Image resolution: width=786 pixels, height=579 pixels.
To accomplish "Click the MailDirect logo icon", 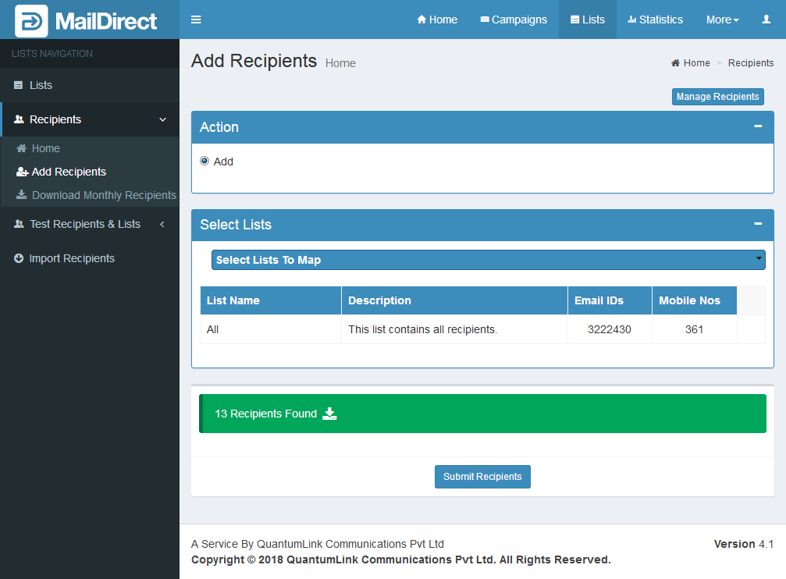I will point(31,21).
